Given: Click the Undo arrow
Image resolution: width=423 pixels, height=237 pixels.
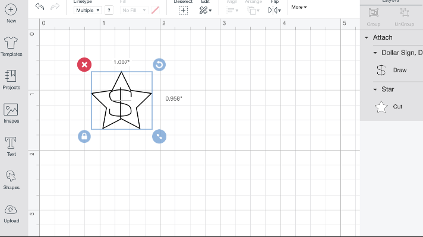Looking at the screenshot, I should (40, 7).
